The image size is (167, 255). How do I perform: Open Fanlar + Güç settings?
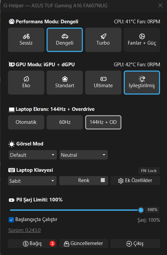(142, 40)
